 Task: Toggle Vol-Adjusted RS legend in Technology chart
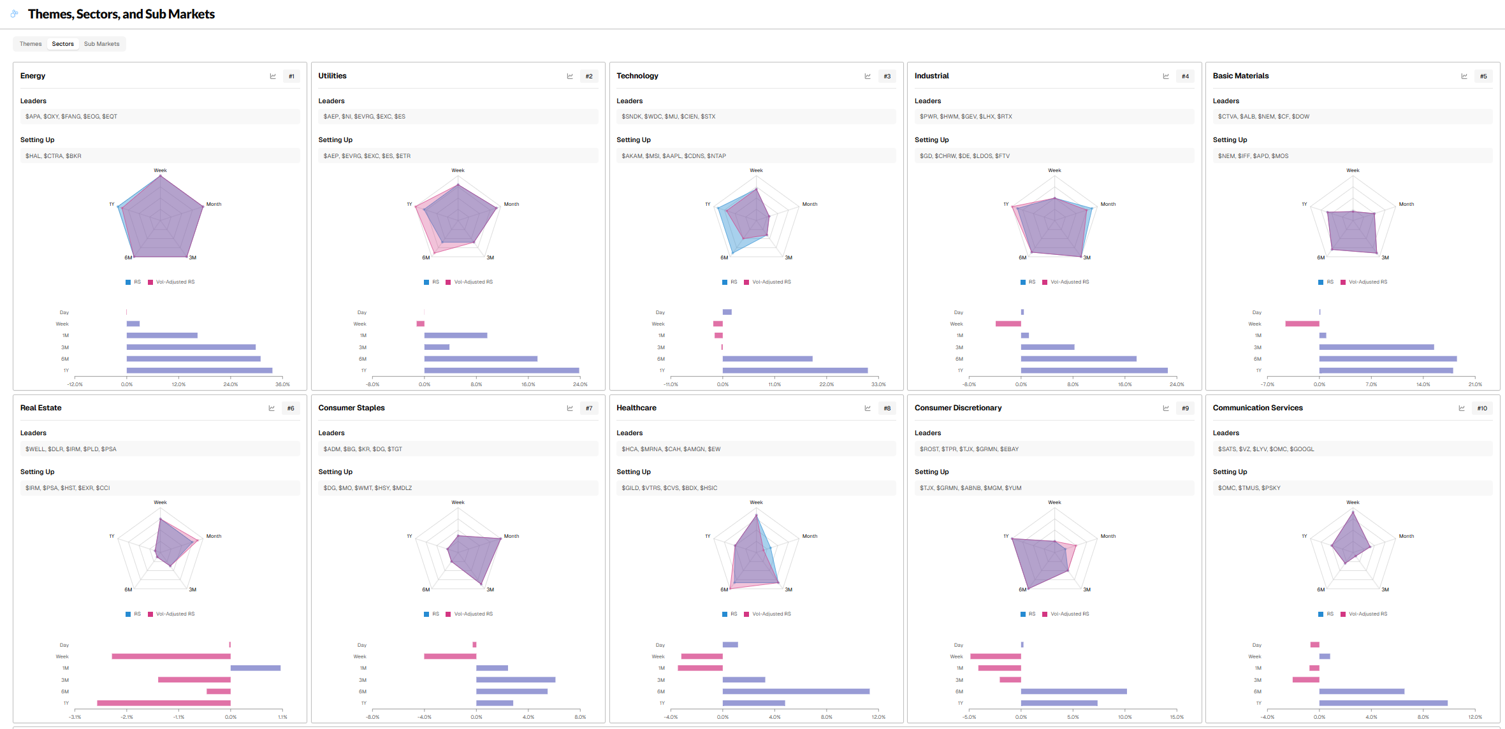tap(770, 282)
